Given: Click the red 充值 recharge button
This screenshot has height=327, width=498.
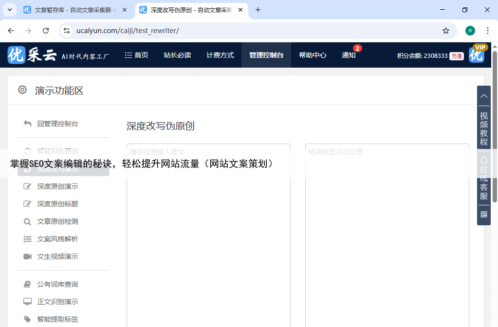Looking at the screenshot, I should (456, 56).
